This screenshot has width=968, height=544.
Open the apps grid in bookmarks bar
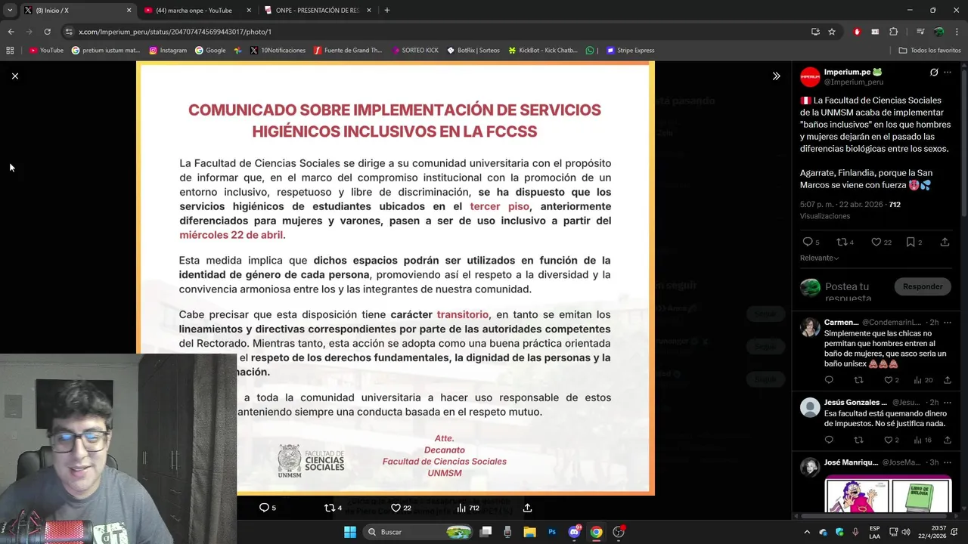coord(10,51)
